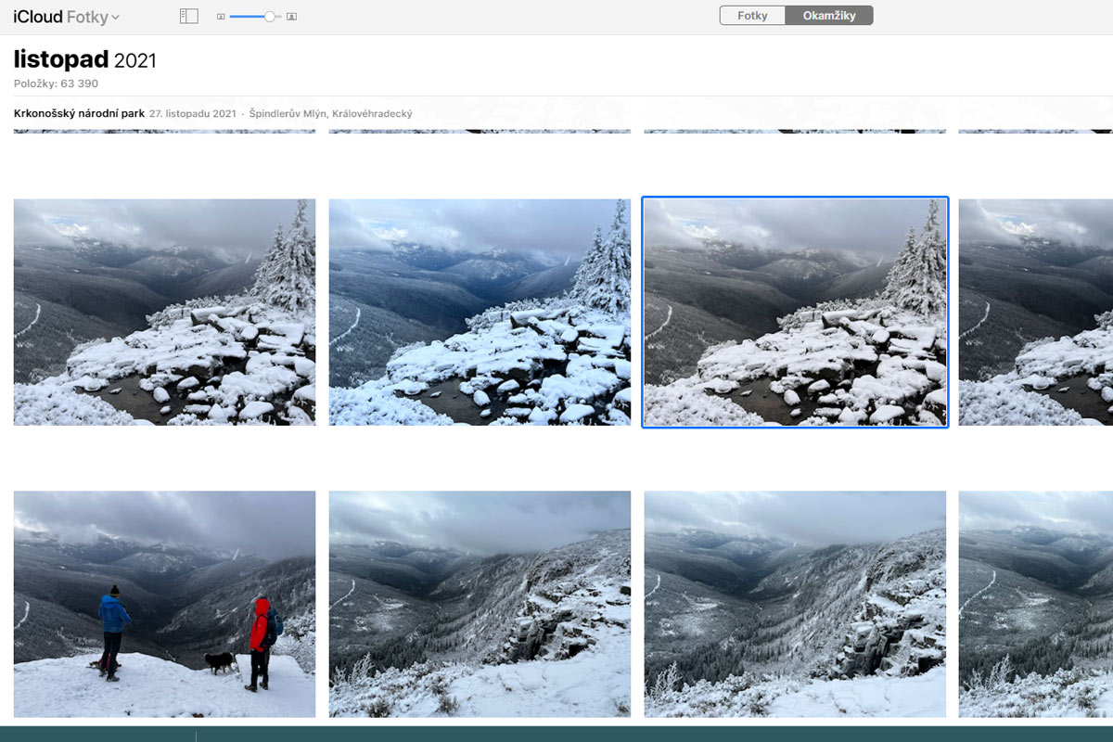Select second photo in bottom row
The width and height of the screenshot is (1113, 742).
point(480,604)
